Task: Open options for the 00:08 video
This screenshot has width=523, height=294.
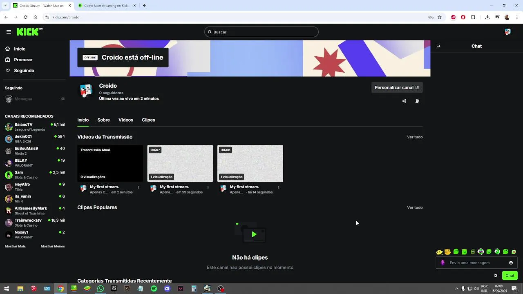Action: click(278, 187)
